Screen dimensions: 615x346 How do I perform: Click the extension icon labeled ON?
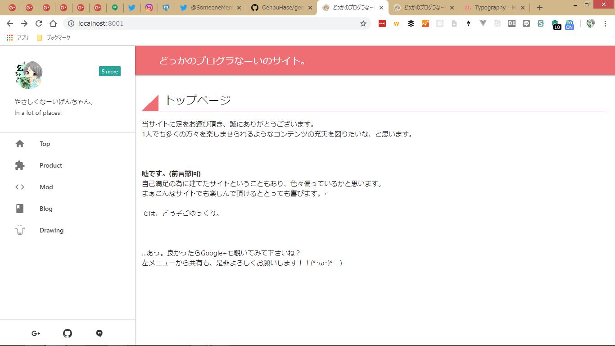(x=570, y=24)
